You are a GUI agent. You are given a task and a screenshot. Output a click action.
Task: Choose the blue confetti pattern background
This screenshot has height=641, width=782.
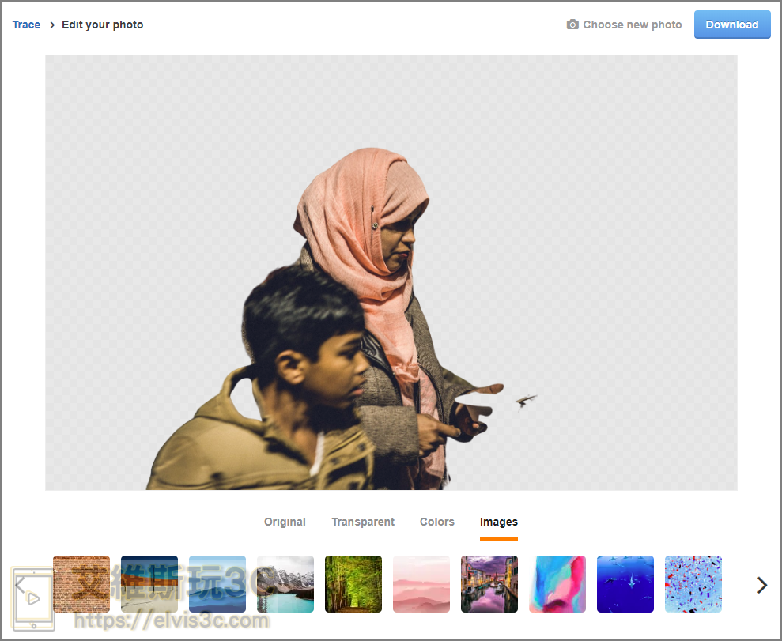point(693,584)
